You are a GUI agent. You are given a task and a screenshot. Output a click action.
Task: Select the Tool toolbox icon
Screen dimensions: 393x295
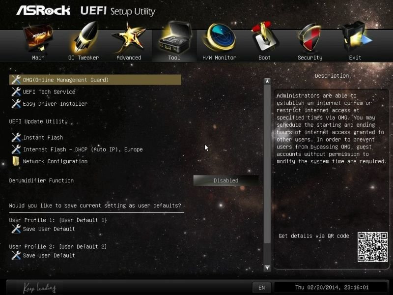click(175, 38)
